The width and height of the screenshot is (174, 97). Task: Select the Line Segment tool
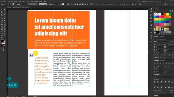point(5,16)
